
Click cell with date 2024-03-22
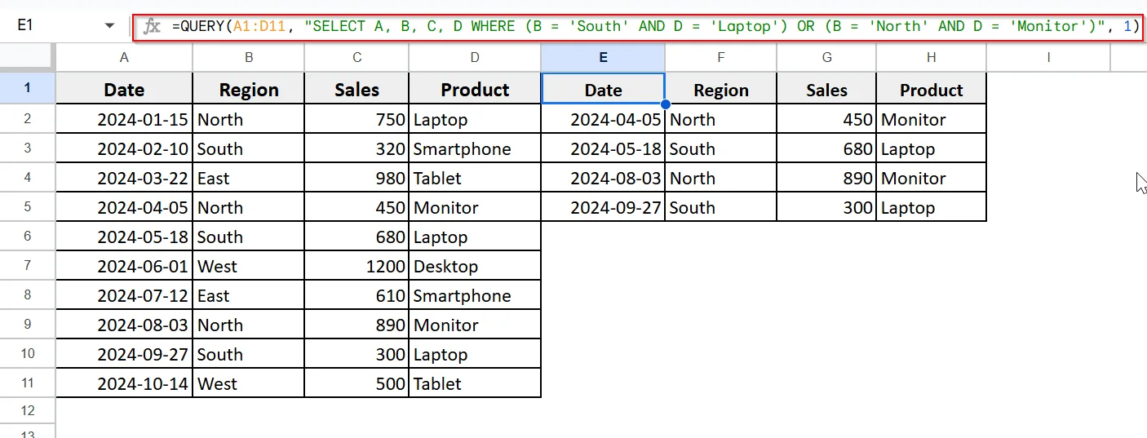pyautogui.click(x=124, y=178)
